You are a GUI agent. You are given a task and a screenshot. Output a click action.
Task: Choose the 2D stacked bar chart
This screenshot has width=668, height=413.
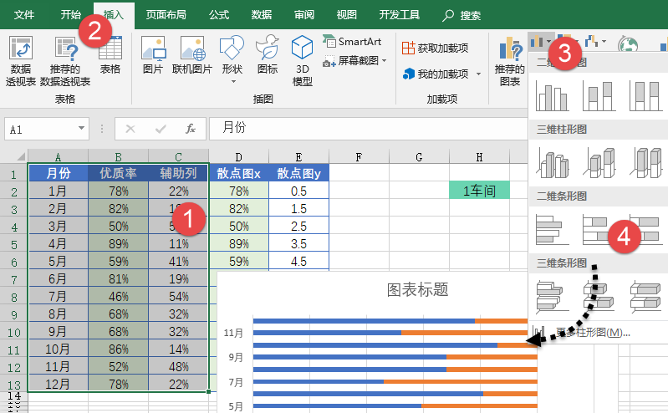(x=599, y=230)
